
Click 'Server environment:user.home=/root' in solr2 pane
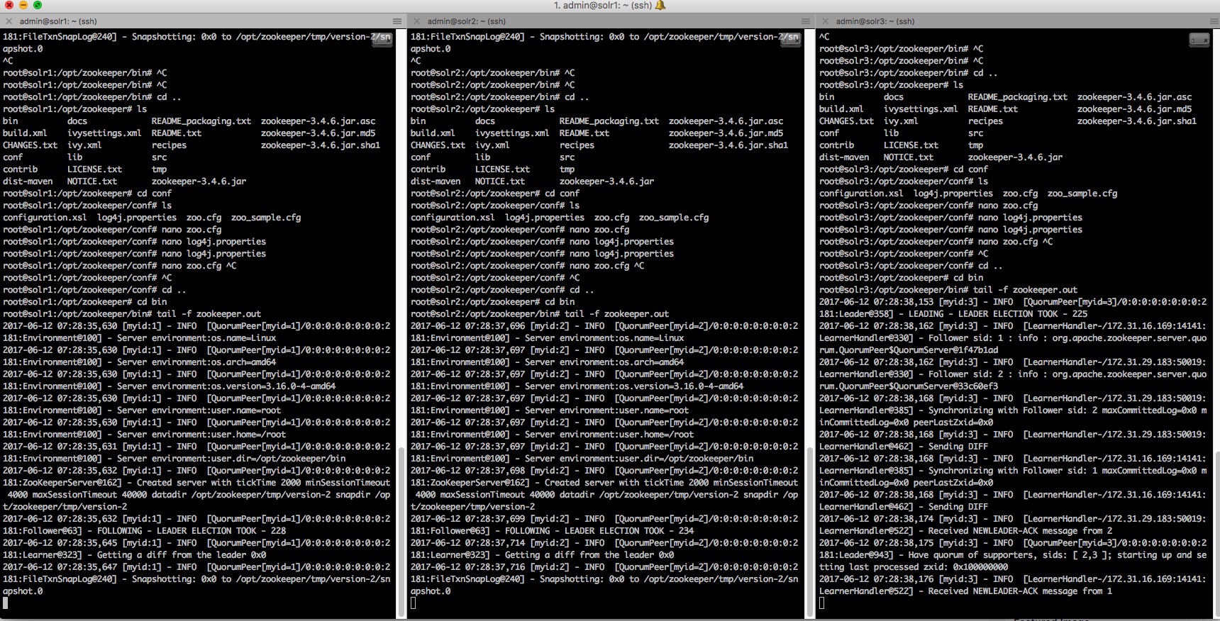609,435
